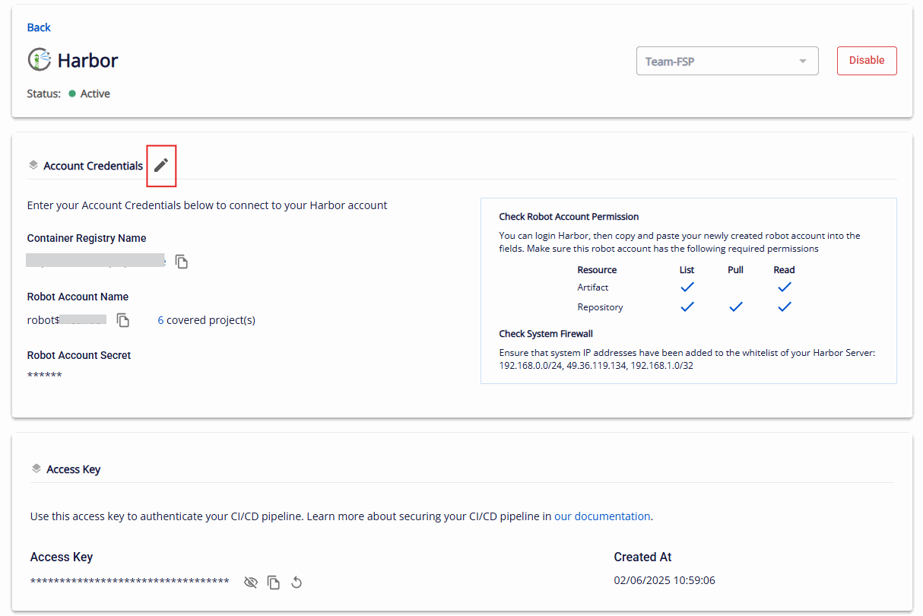923x616 pixels.
Task: Click the Container Registry Name label
Action: point(87,238)
